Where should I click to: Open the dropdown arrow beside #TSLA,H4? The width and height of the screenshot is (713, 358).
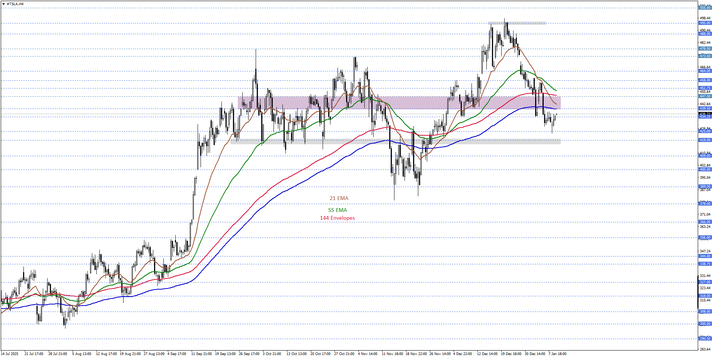click(x=4, y=4)
